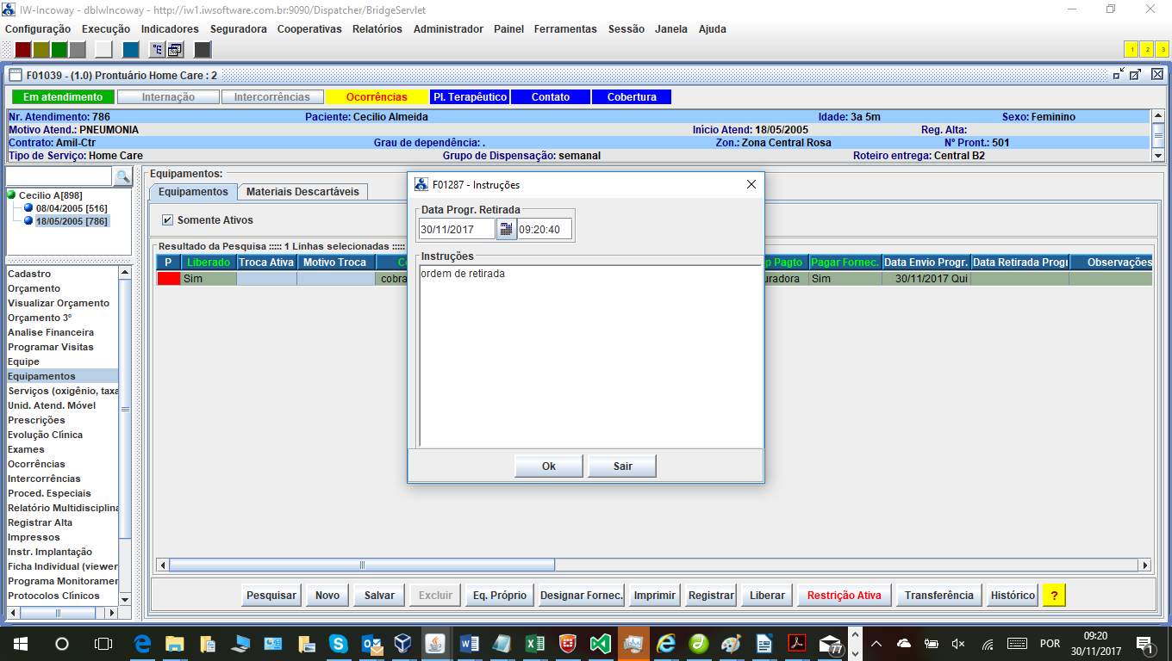This screenshot has width=1172, height=661.
Task: Switch to the Materiais Descartáveis tab
Action: (x=302, y=191)
